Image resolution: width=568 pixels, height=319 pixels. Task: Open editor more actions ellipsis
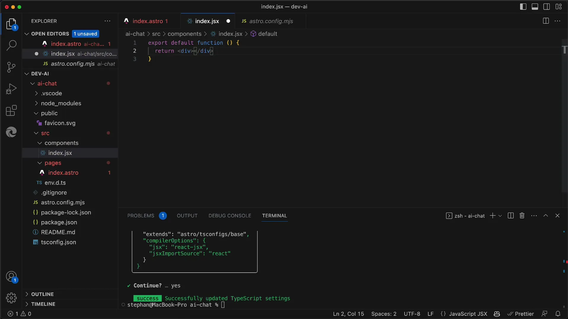pyautogui.click(x=557, y=21)
